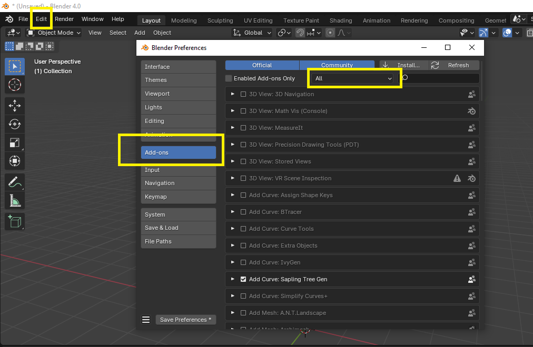
Task: Expand Add Curve: Extra Objects details
Action: (x=233, y=246)
